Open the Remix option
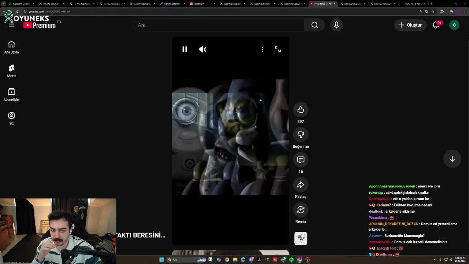This screenshot has width=469, height=264. pos(301,210)
